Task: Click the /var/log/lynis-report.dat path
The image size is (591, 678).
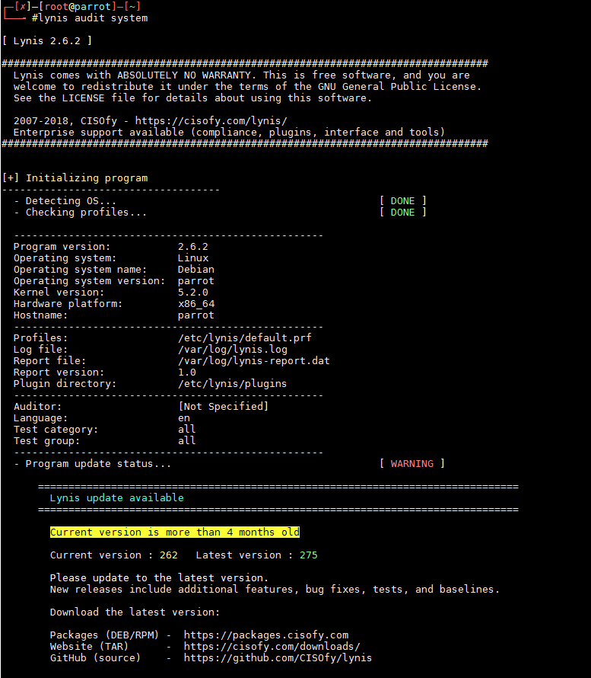Action: pos(254,360)
